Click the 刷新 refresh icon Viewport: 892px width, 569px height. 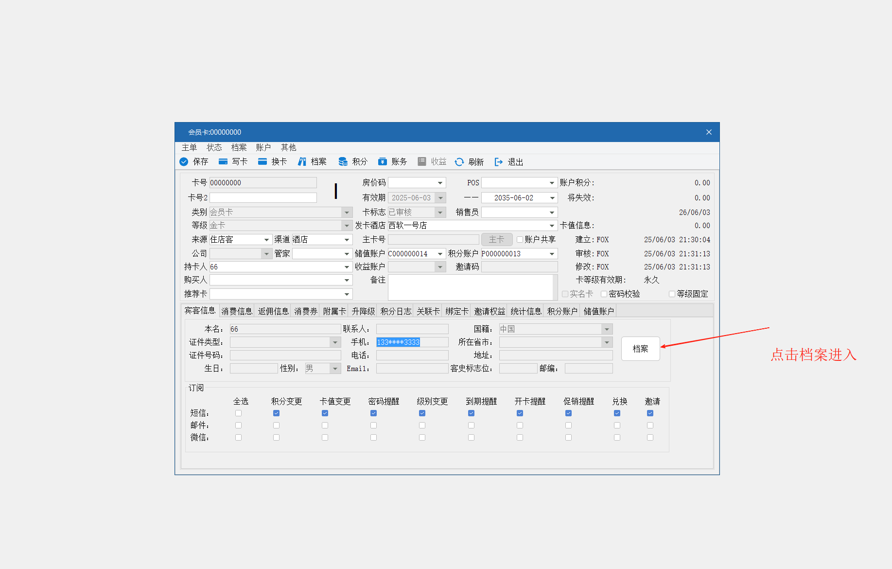pyautogui.click(x=459, y=161)
